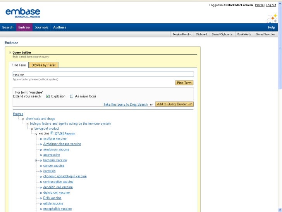Open contraceptive vaccine term

pyautogui.click(x=58, y=182)
